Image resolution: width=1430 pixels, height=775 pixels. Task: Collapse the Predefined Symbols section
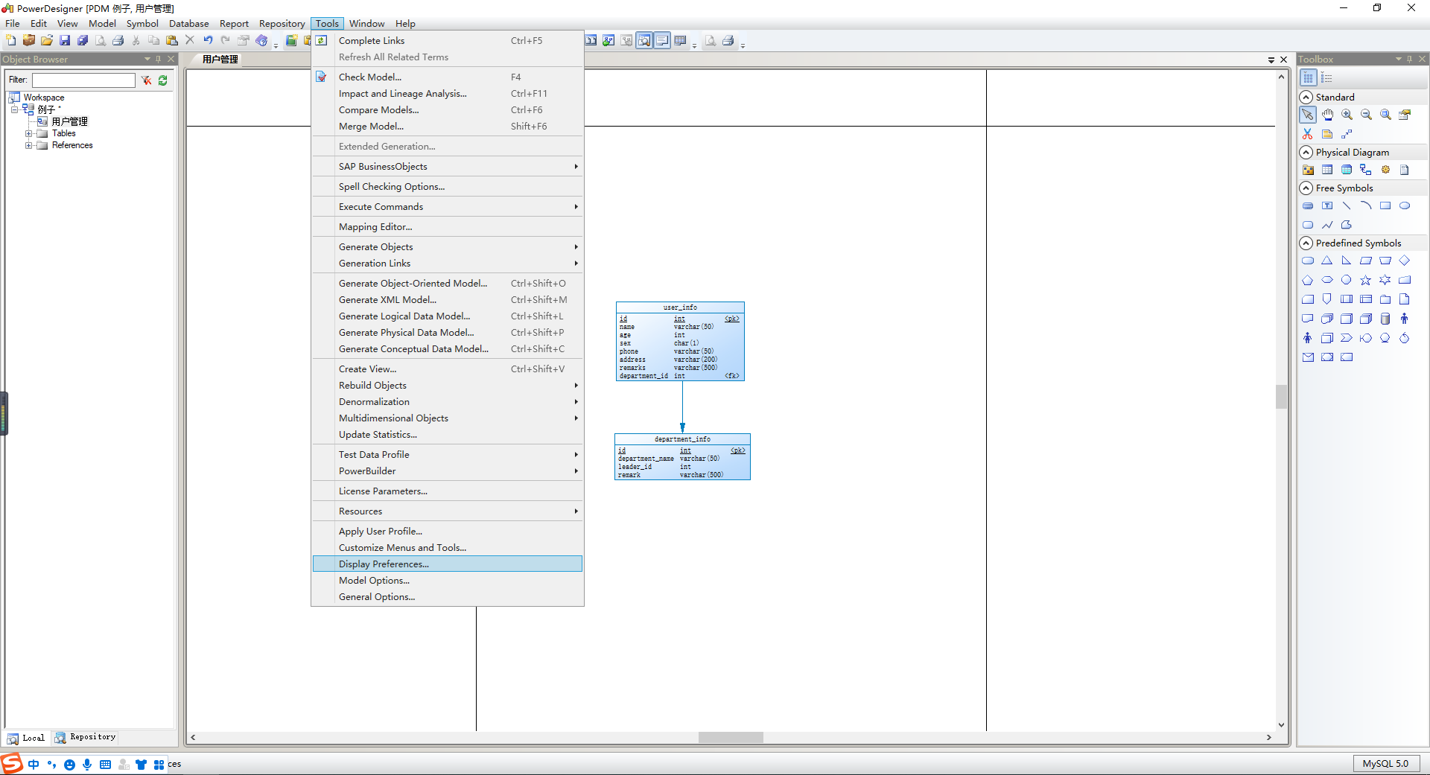1307,243
